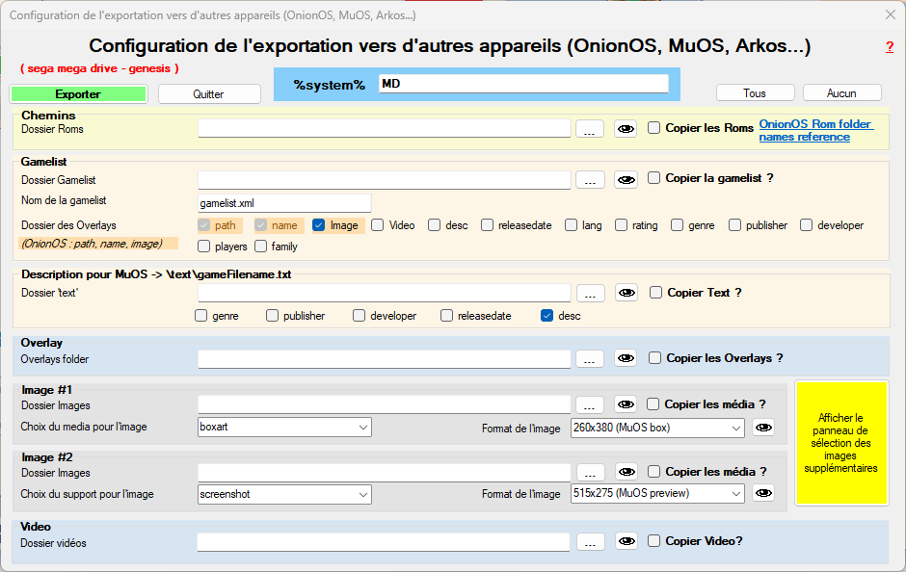Image resolution: width=906 pixels, height=572 pixels.
Task: Click eye icon next to Image #1 format
Action: (x=763, y=427)
